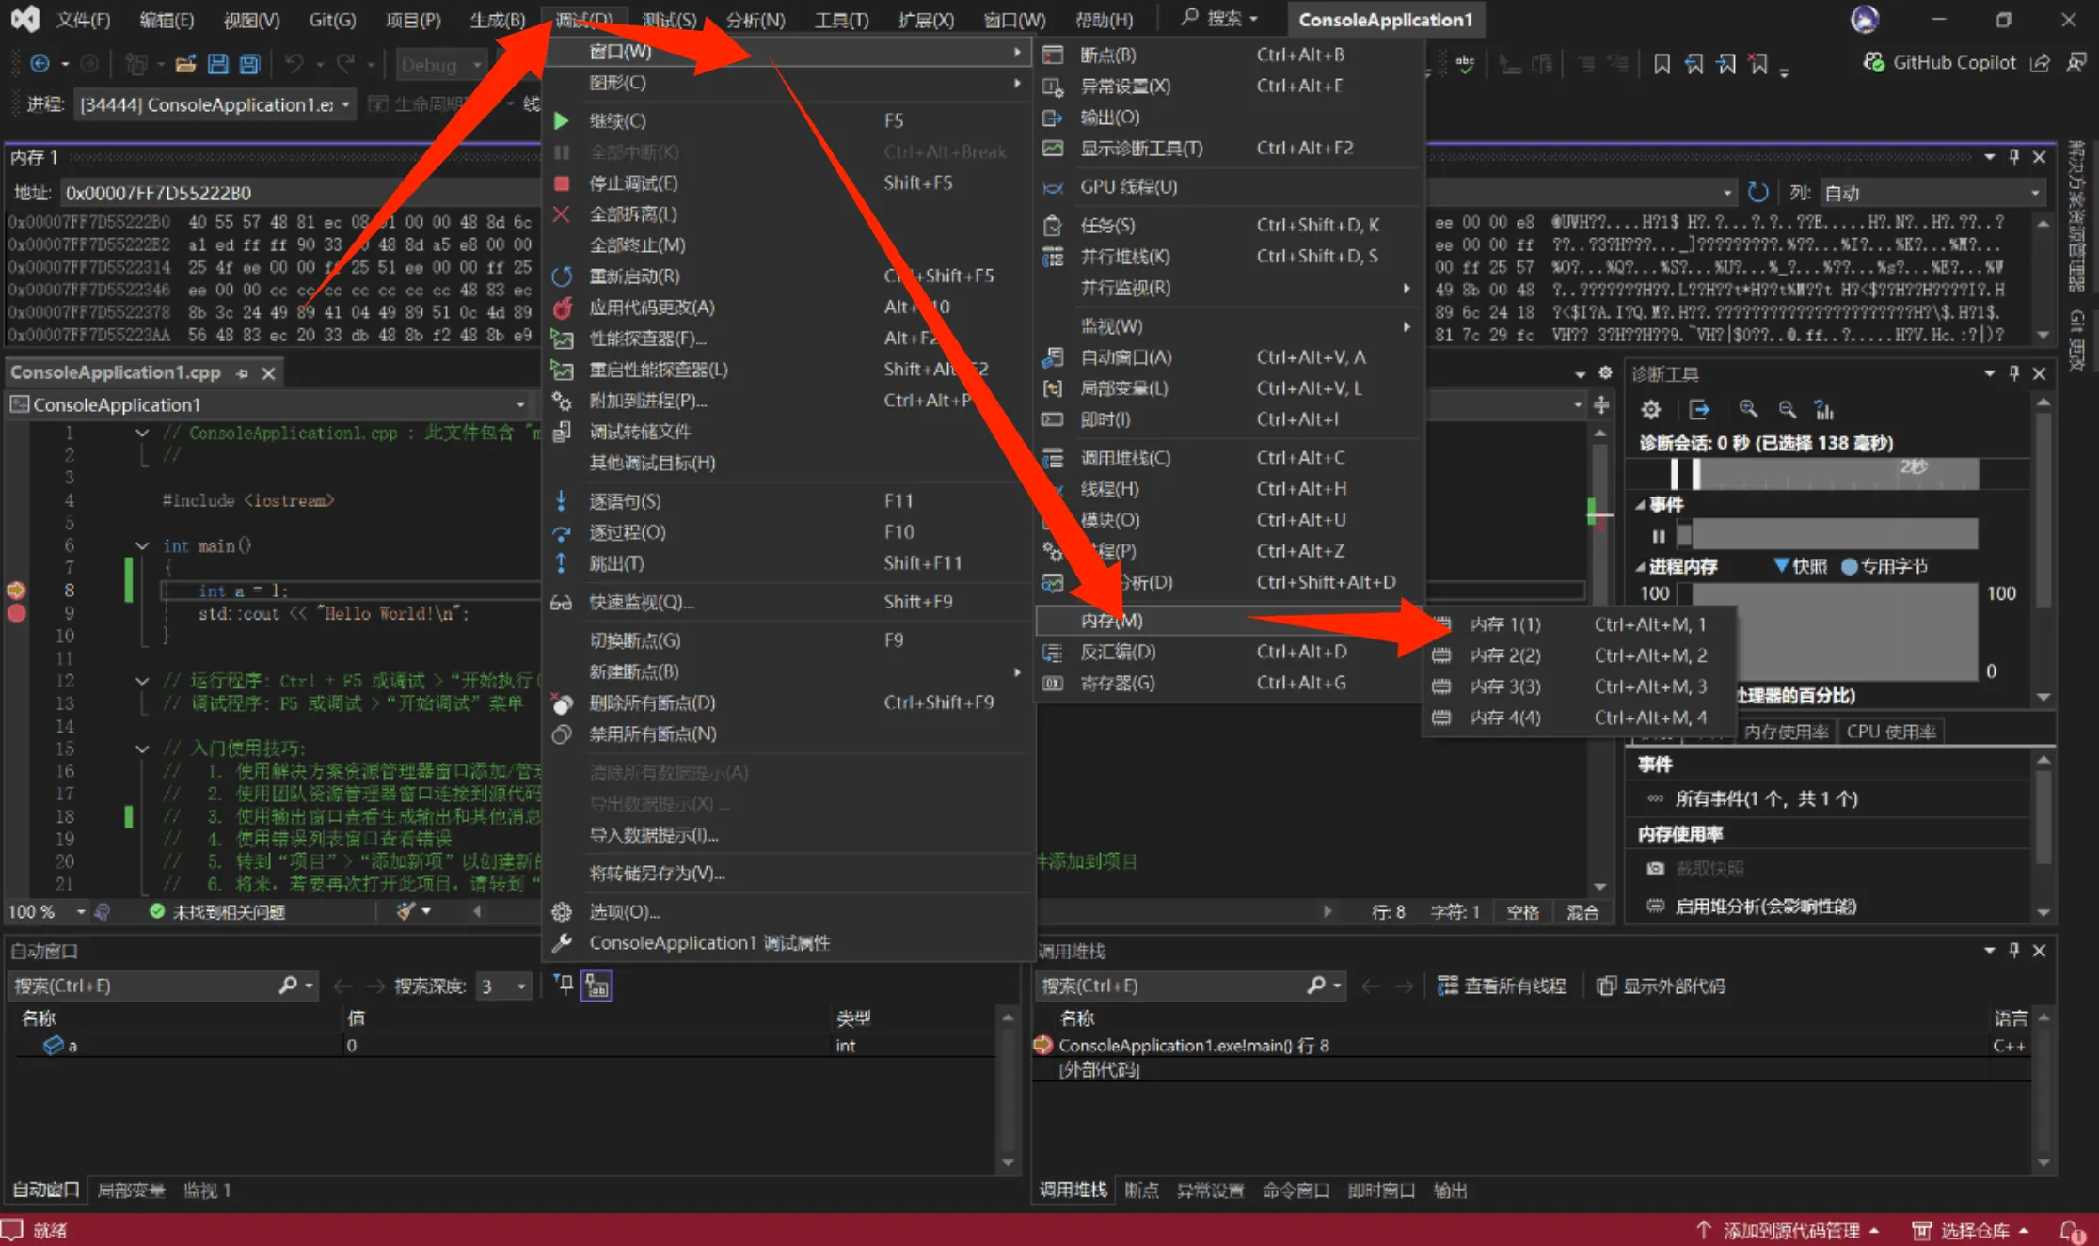Open diagnostic tools settings gear
Viewport: 2099px width, 1246px height.
[x=1650, y=410]
